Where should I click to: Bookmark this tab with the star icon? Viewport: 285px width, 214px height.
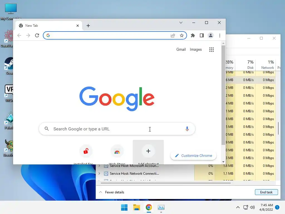[x=181, y=35]
